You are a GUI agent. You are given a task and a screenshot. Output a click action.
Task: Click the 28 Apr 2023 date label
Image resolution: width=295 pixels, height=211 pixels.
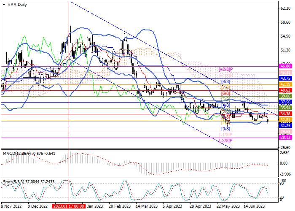click(200, 206)
